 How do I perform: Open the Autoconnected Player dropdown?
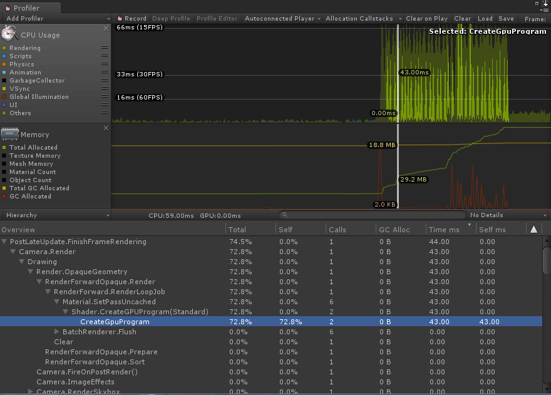[282, 19]
